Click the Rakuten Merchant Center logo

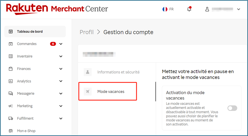coord(57,9)
